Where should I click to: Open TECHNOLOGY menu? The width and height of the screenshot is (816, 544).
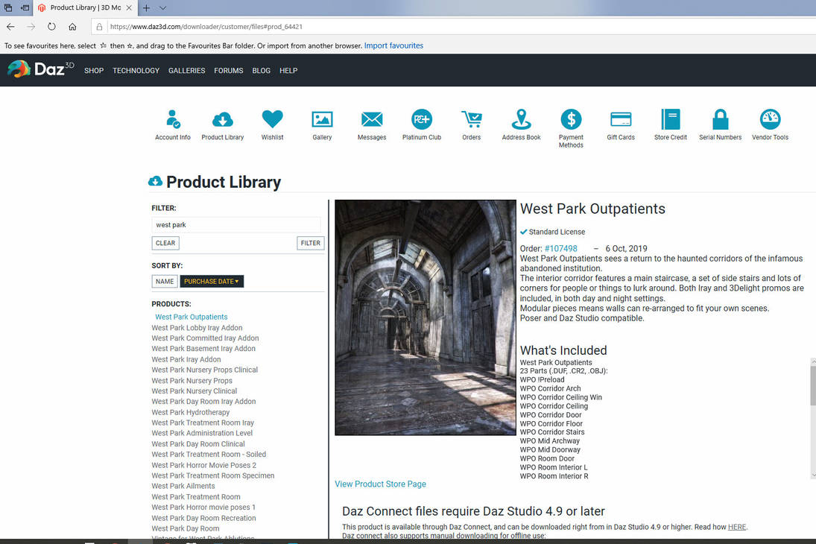tap(136, 70)
